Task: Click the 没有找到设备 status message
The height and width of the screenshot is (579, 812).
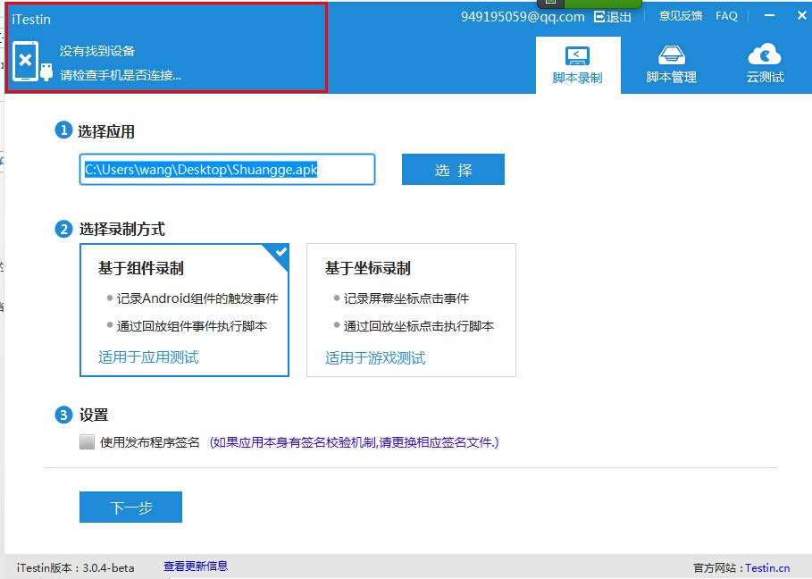Action: tap(97, 51)
